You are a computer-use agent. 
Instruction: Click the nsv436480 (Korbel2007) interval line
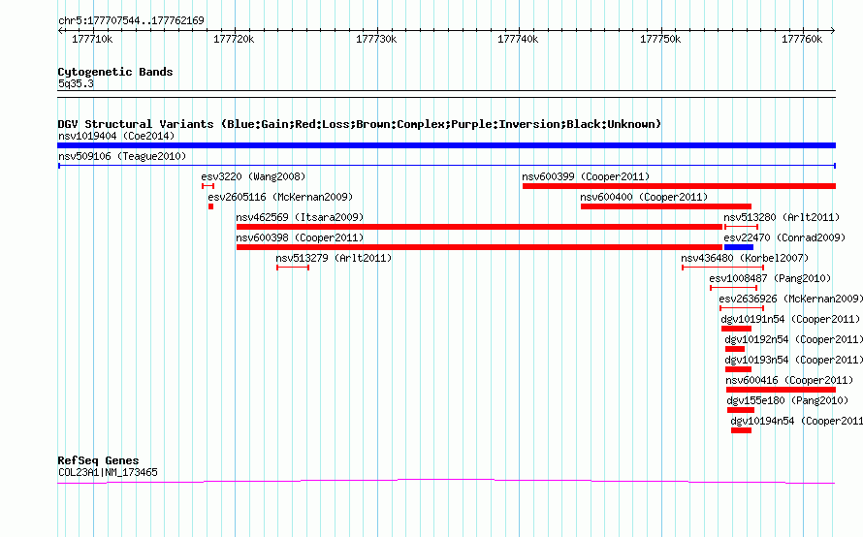tap(722, 268)
